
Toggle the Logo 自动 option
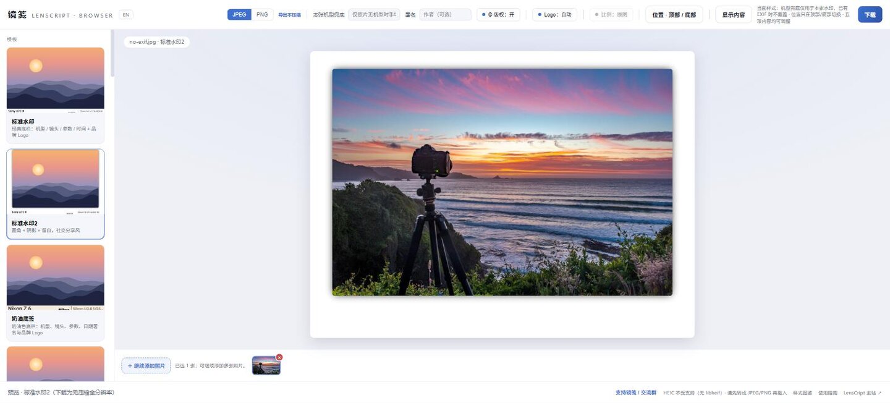[554, 14]
